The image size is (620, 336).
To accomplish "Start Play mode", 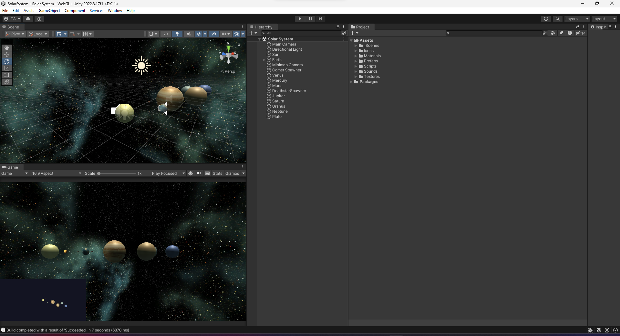I will point(300,19).
